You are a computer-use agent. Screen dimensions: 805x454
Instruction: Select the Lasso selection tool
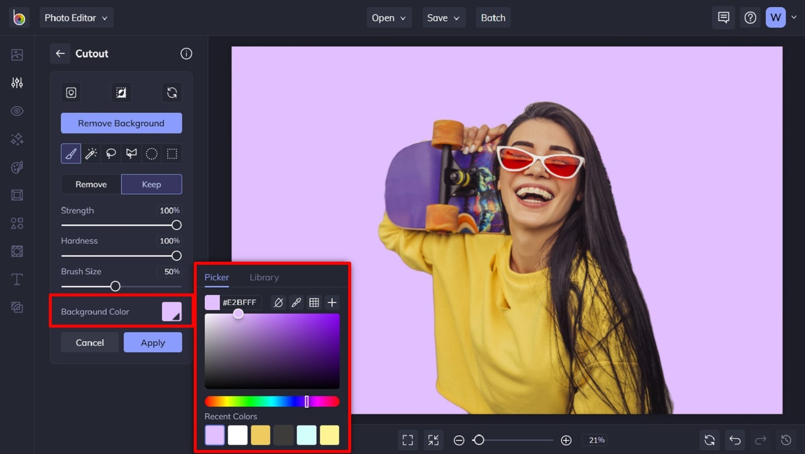click(110, 153)
